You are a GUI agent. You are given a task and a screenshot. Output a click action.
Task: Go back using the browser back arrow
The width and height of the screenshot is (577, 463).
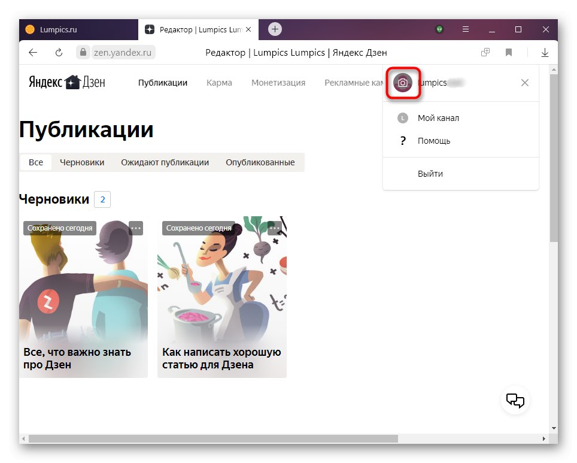tap(33, 52)
